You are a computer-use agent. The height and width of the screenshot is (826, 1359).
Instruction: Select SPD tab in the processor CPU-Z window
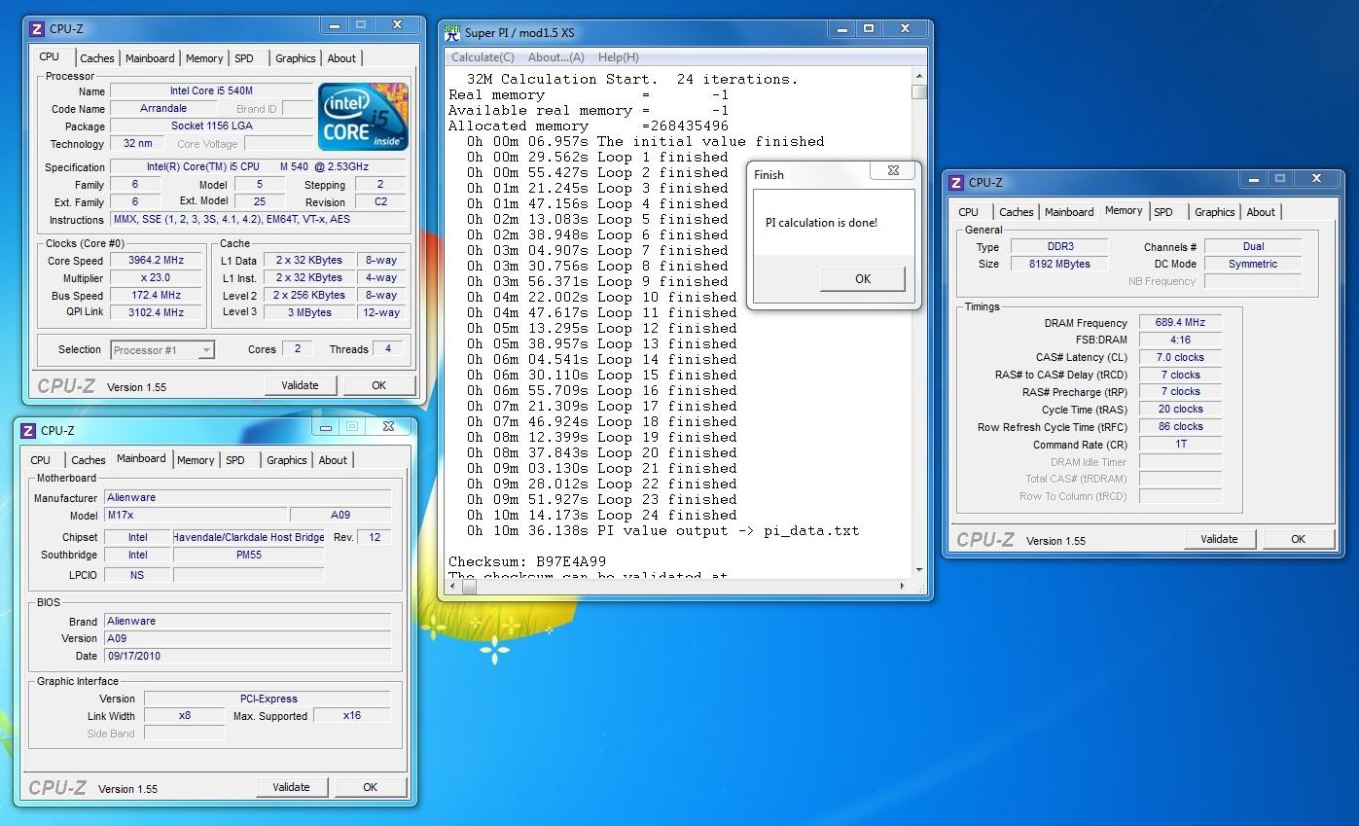244,58
